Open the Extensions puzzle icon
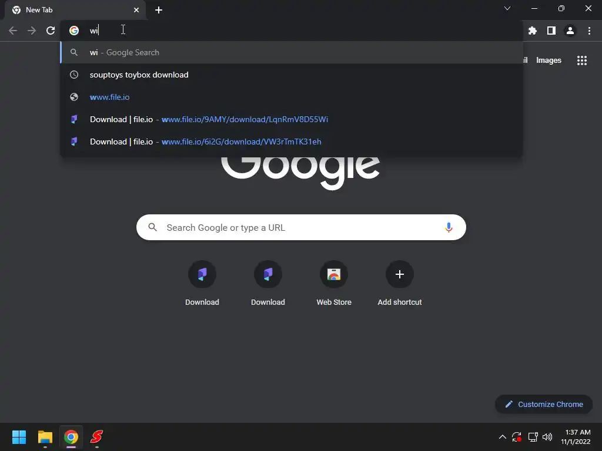Screen dimensions: 602x451 click(x=532, y=31)
